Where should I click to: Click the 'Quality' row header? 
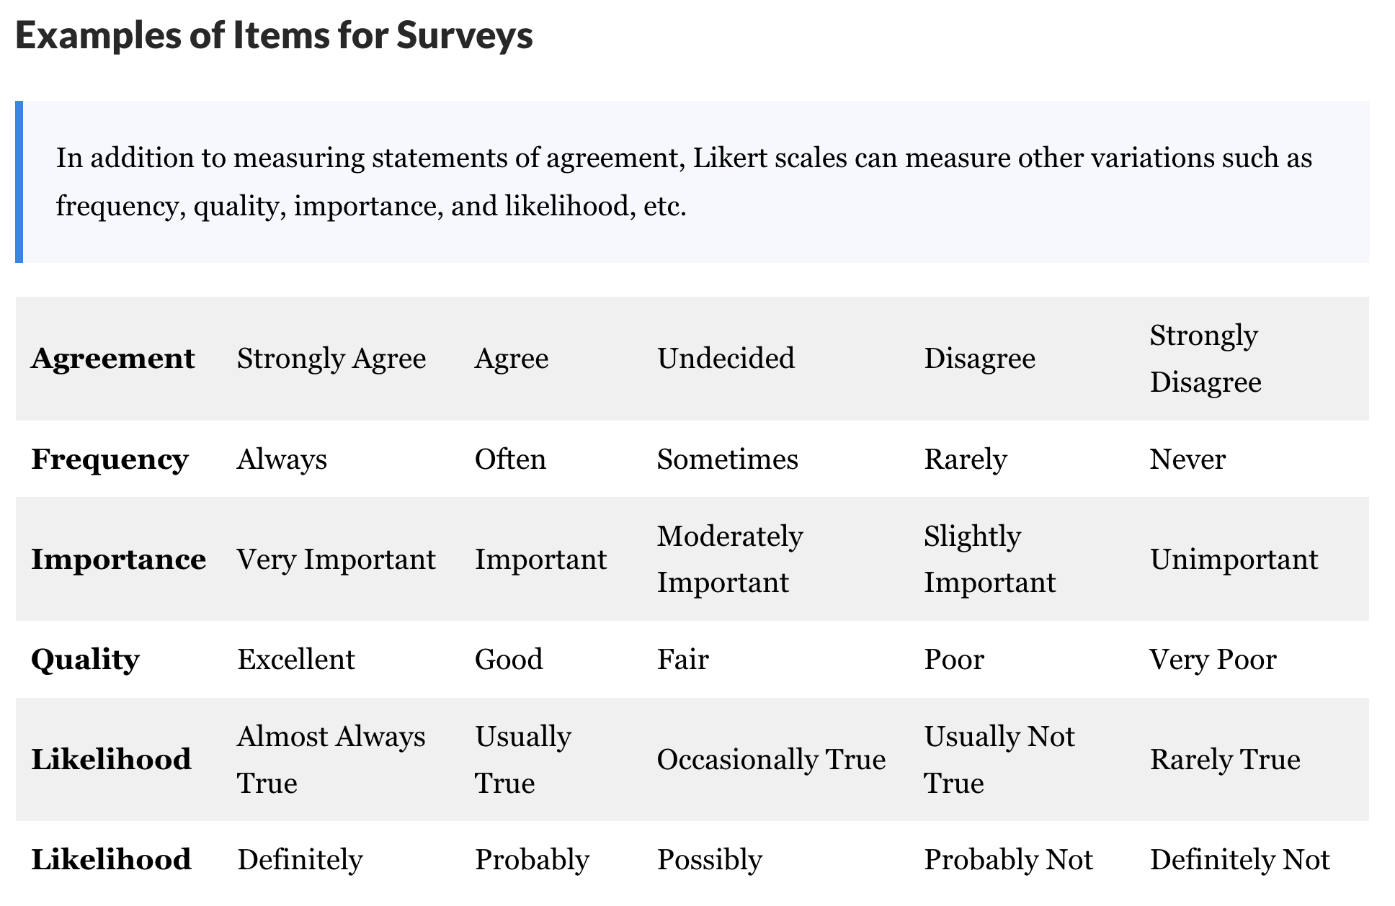tap(85, 660)
